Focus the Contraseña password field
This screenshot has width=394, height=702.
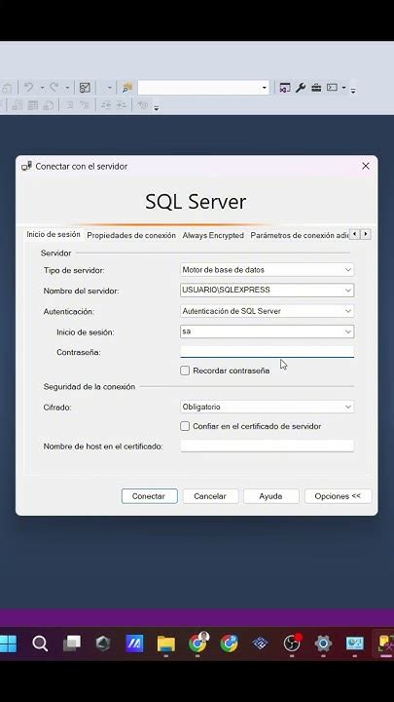coord(268,351)
